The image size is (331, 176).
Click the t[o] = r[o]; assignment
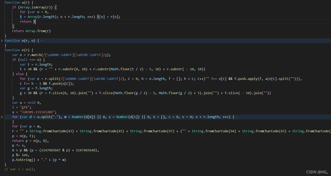tap(108, 17)
